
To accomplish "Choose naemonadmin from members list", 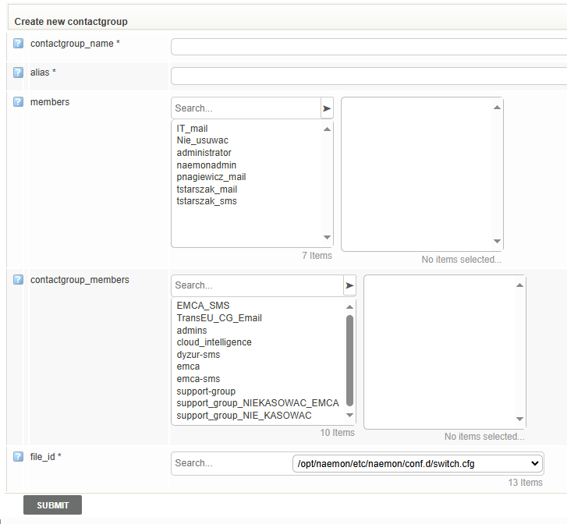I will point(206,165).
